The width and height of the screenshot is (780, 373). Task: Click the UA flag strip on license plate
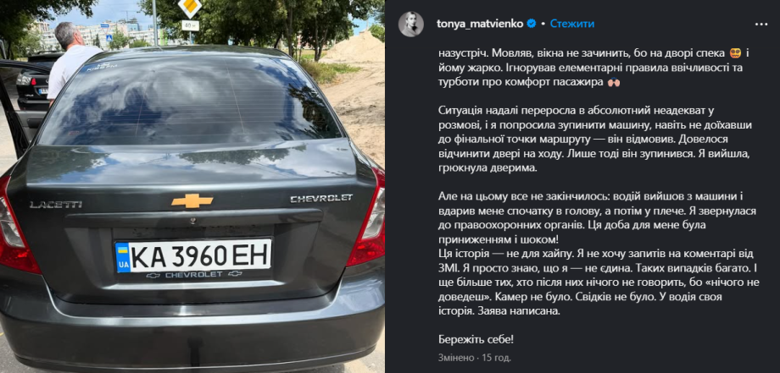pos(122,257)
